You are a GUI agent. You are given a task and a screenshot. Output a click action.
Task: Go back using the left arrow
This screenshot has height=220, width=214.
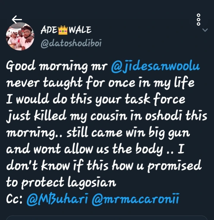click(17, 20)
